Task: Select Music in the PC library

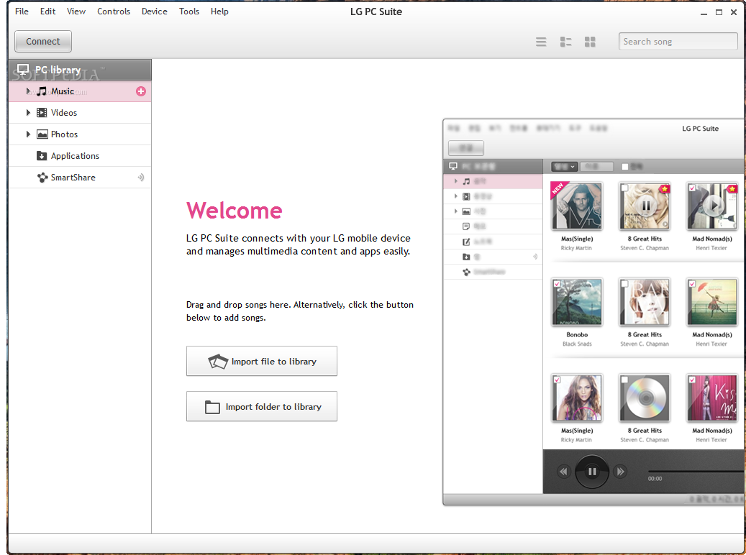Action: pos(80,91)
